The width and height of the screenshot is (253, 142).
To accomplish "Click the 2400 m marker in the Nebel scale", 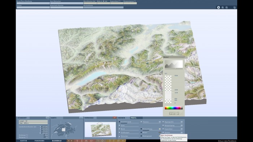I will point(176,90).
